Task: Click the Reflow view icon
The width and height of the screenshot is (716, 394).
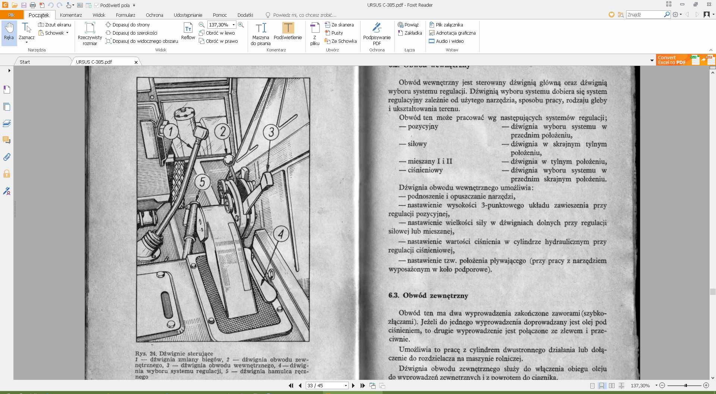Action: (x=188, y=31)
